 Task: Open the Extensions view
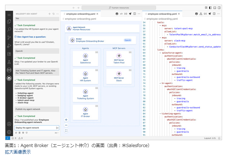(x=9, y=54)
